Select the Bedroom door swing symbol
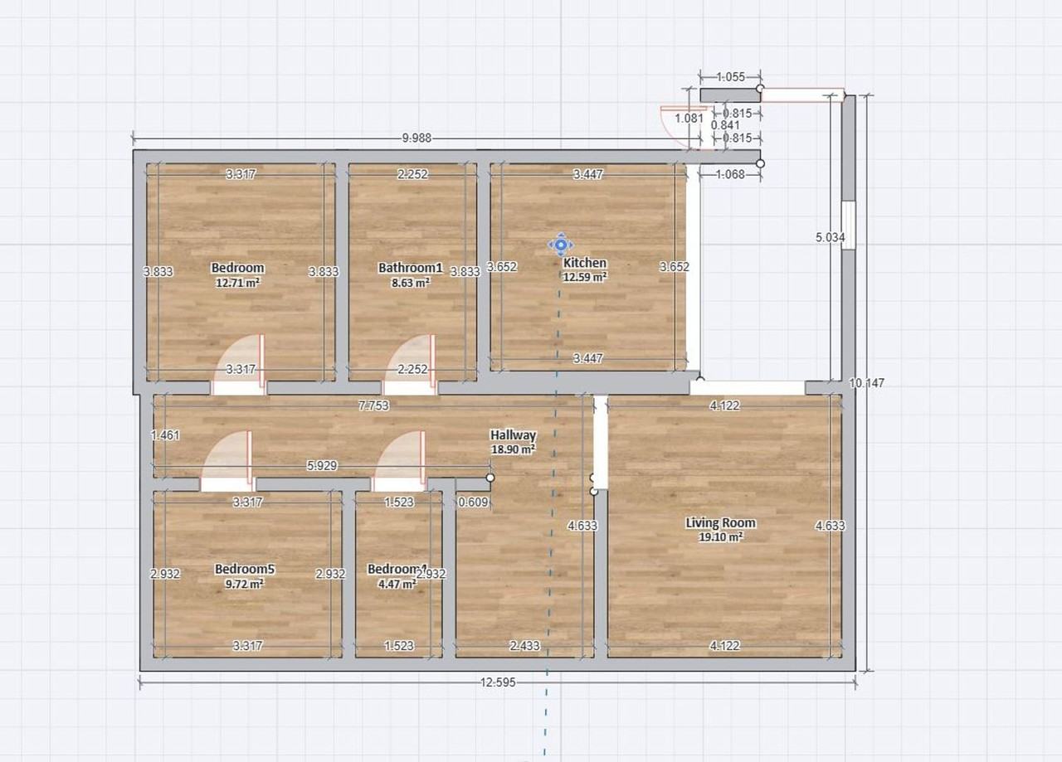The height and width of the screenshot is (762, 1062). click(x=238, y=363)
